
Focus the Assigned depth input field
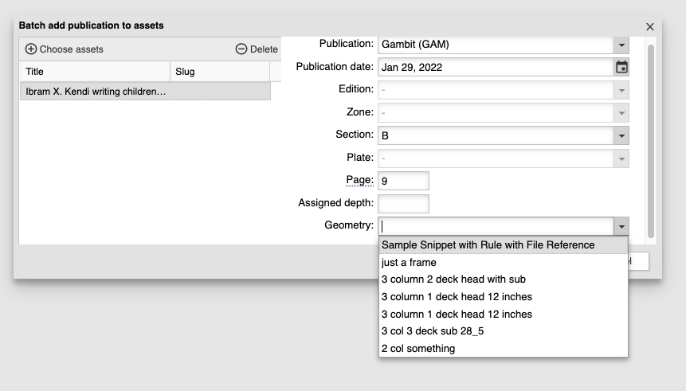tap(403, 204)
